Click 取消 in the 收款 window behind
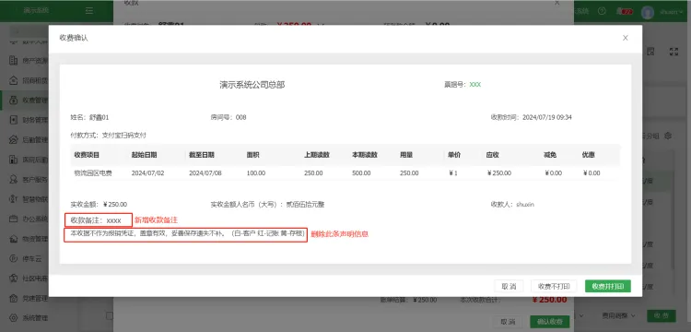The image size is (691, 332). (508, 322)
